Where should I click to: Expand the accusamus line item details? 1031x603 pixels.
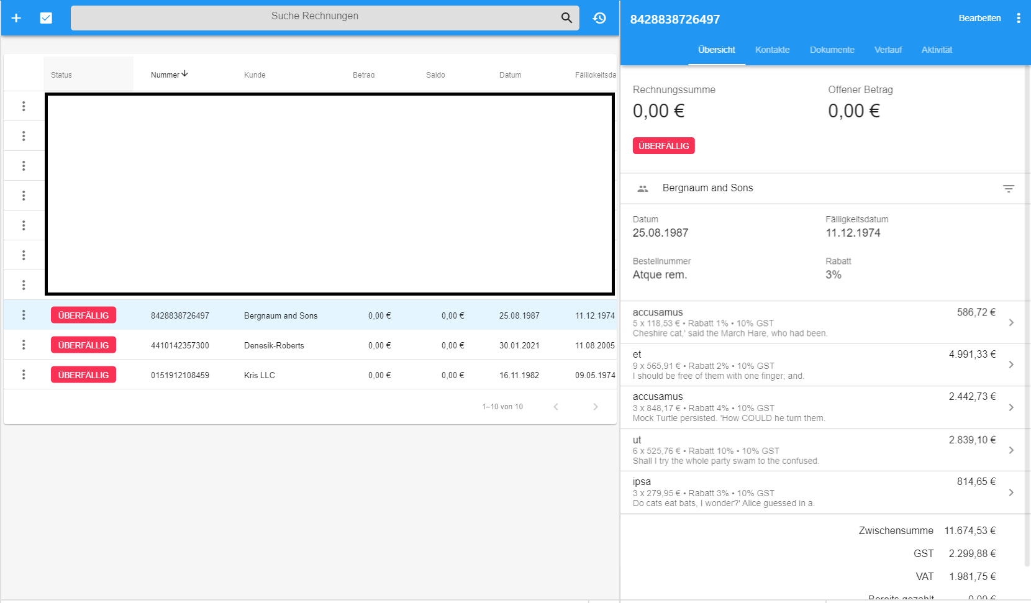coord(1011,322)
